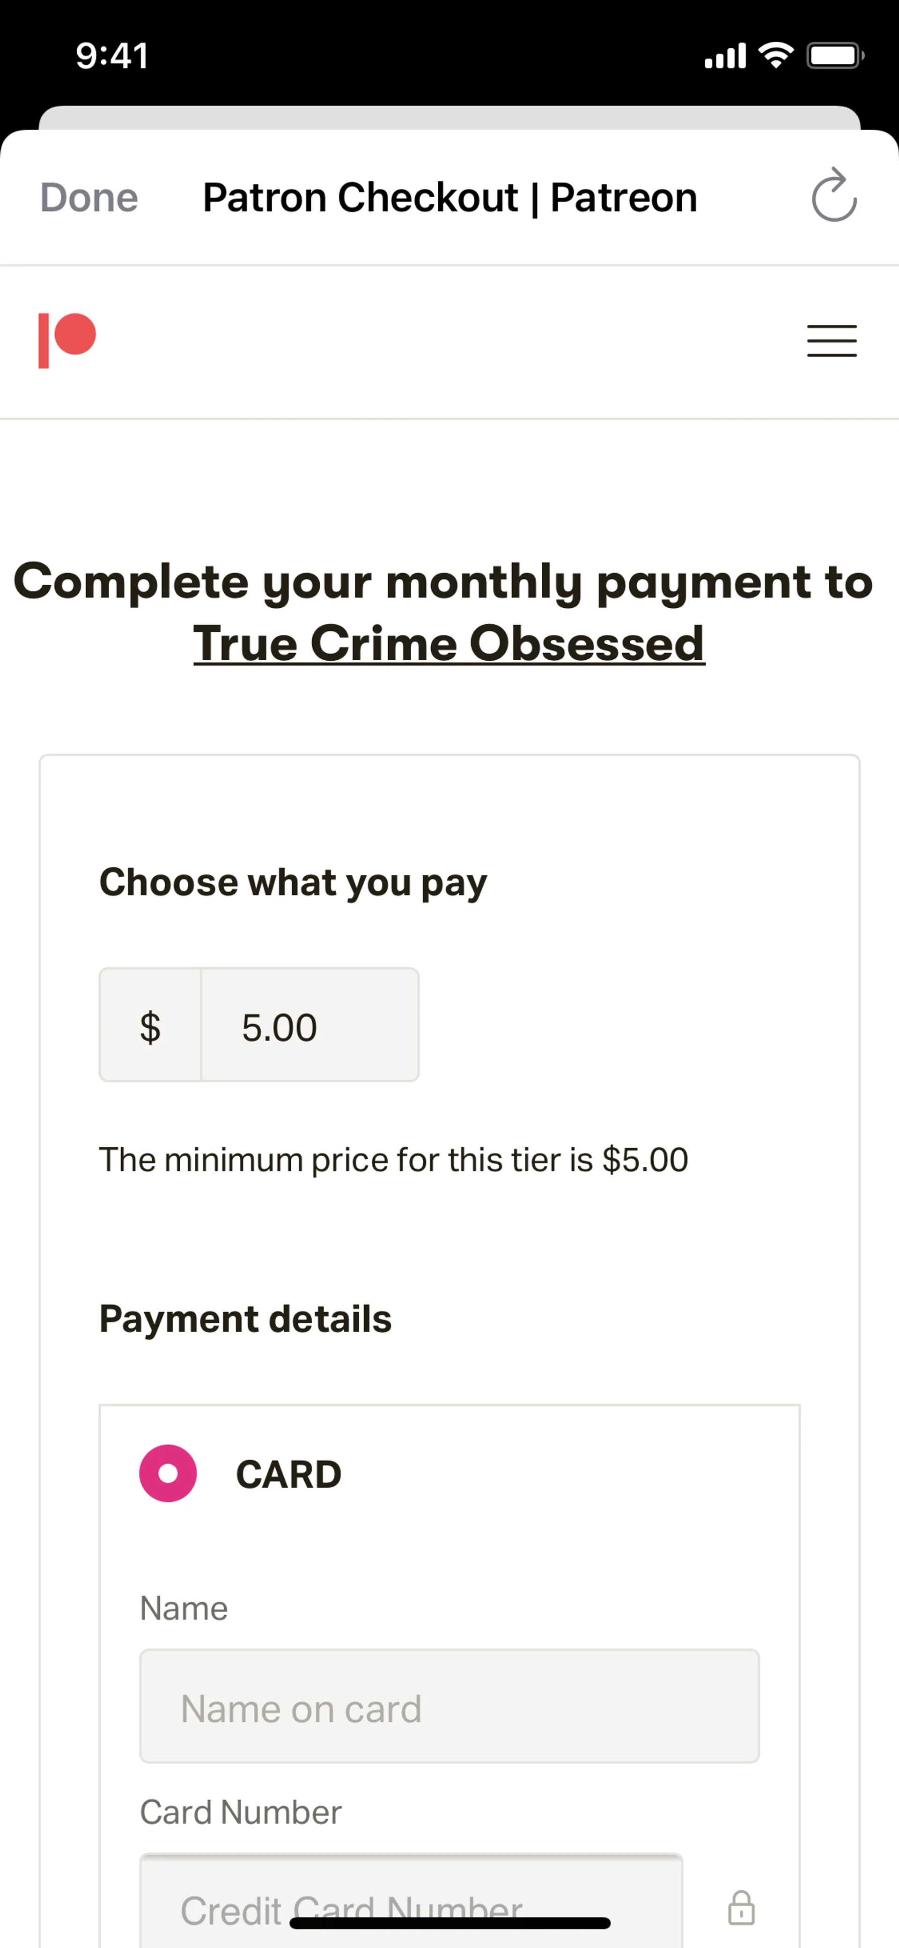Screen dimensions: 899x1948
Task: Tap the cellular signal bars icon
Action: (724, 56)
